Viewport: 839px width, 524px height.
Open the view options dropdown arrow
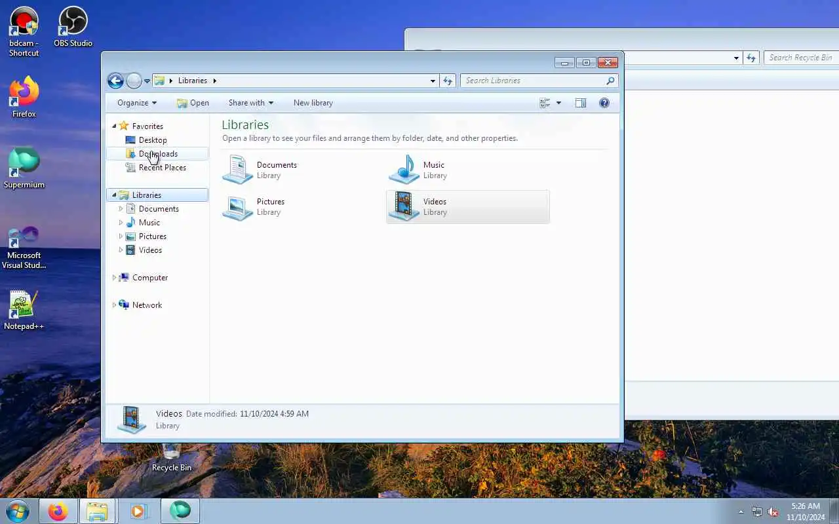click(558, 103)
